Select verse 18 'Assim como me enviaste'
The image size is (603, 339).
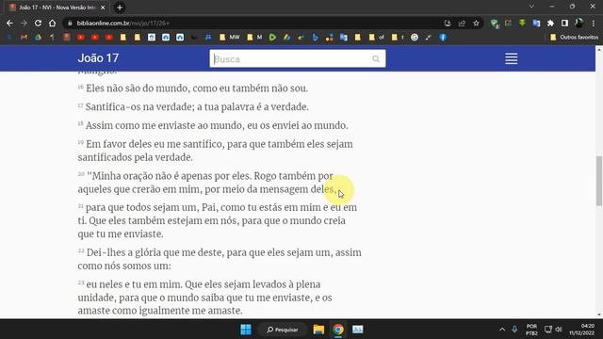[213, 125]
